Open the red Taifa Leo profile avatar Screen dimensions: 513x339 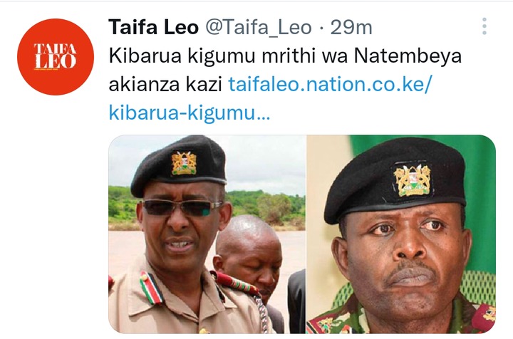click(56, 56)
